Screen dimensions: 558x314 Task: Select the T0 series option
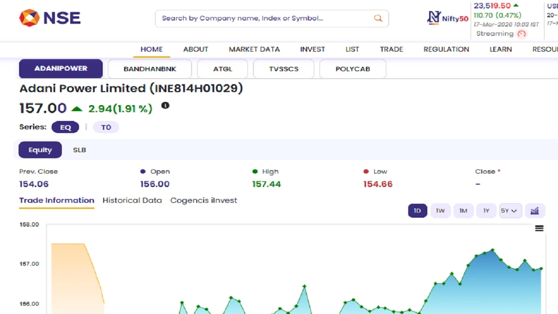click(106, 127)
